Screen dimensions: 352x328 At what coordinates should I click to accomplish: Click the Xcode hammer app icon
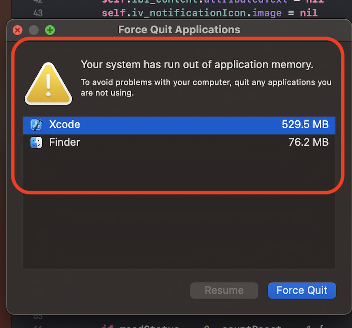coord(36,125)
